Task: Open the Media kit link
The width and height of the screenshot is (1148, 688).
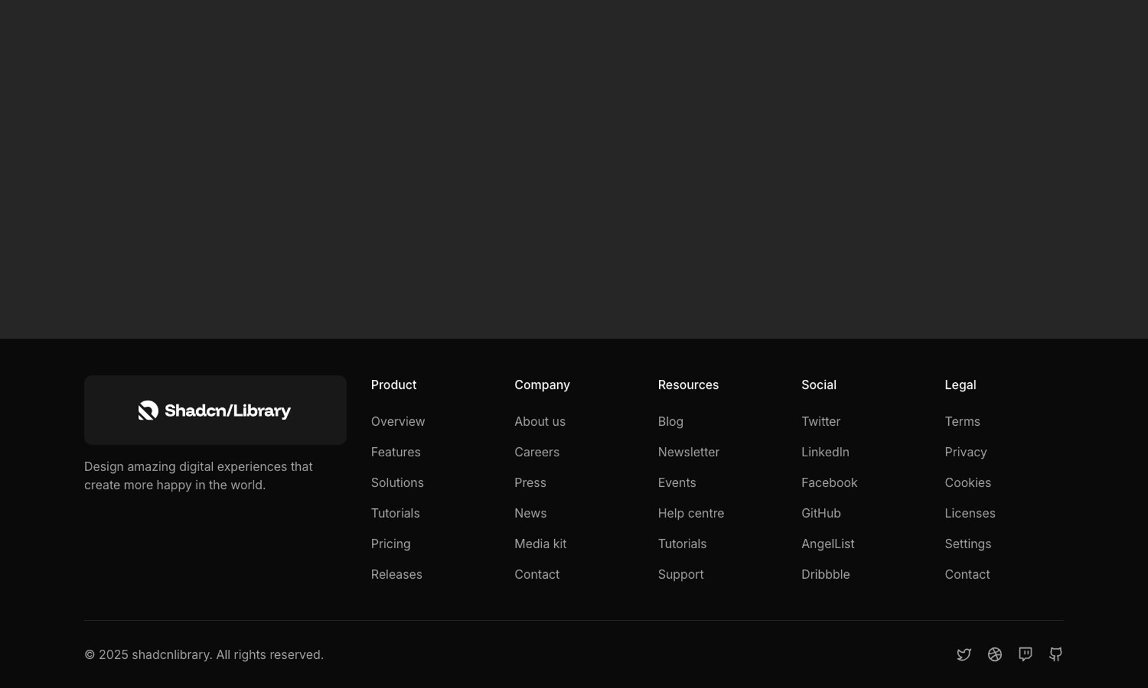Action: (x=541, y=544)
